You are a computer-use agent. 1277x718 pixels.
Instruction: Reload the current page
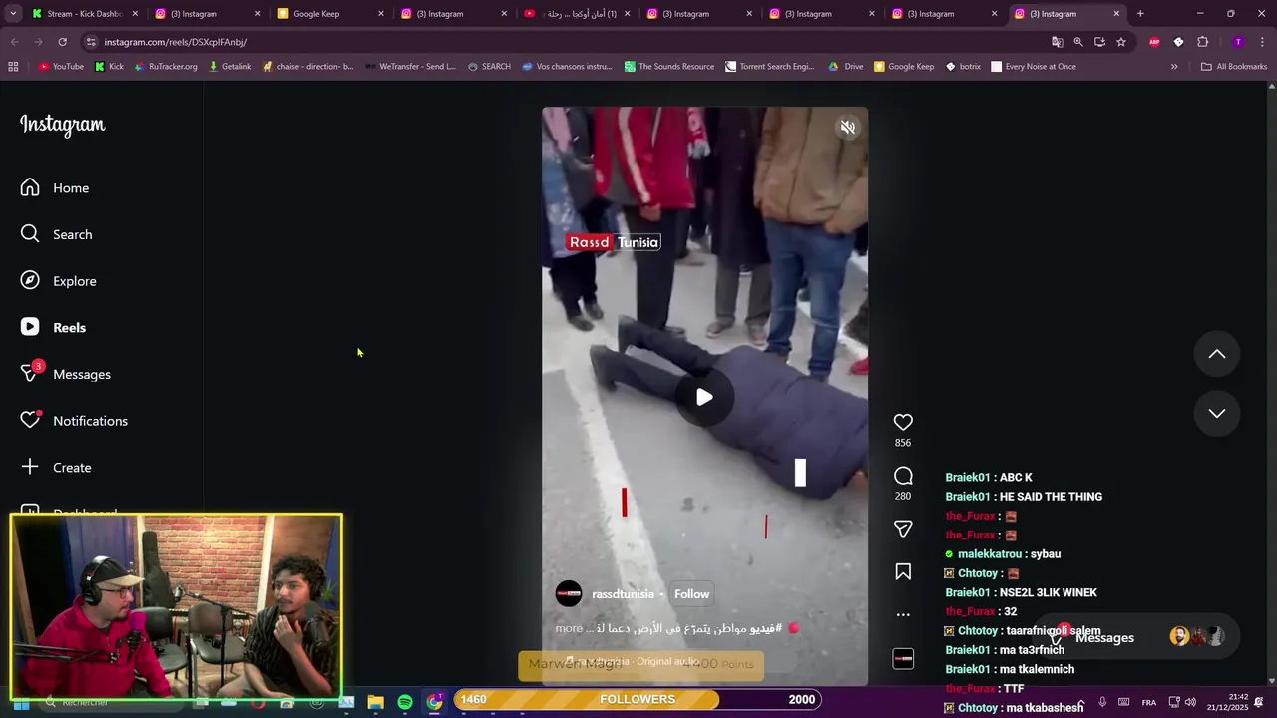62,42
